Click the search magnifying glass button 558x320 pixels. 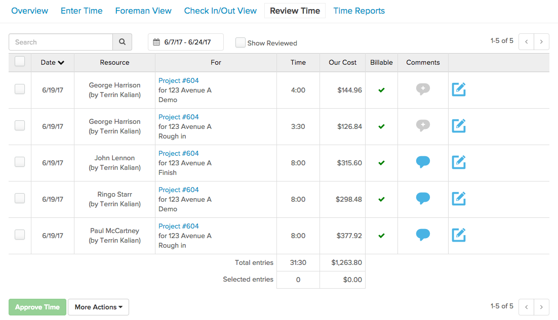pyautogui.click(x=122, y=42)
